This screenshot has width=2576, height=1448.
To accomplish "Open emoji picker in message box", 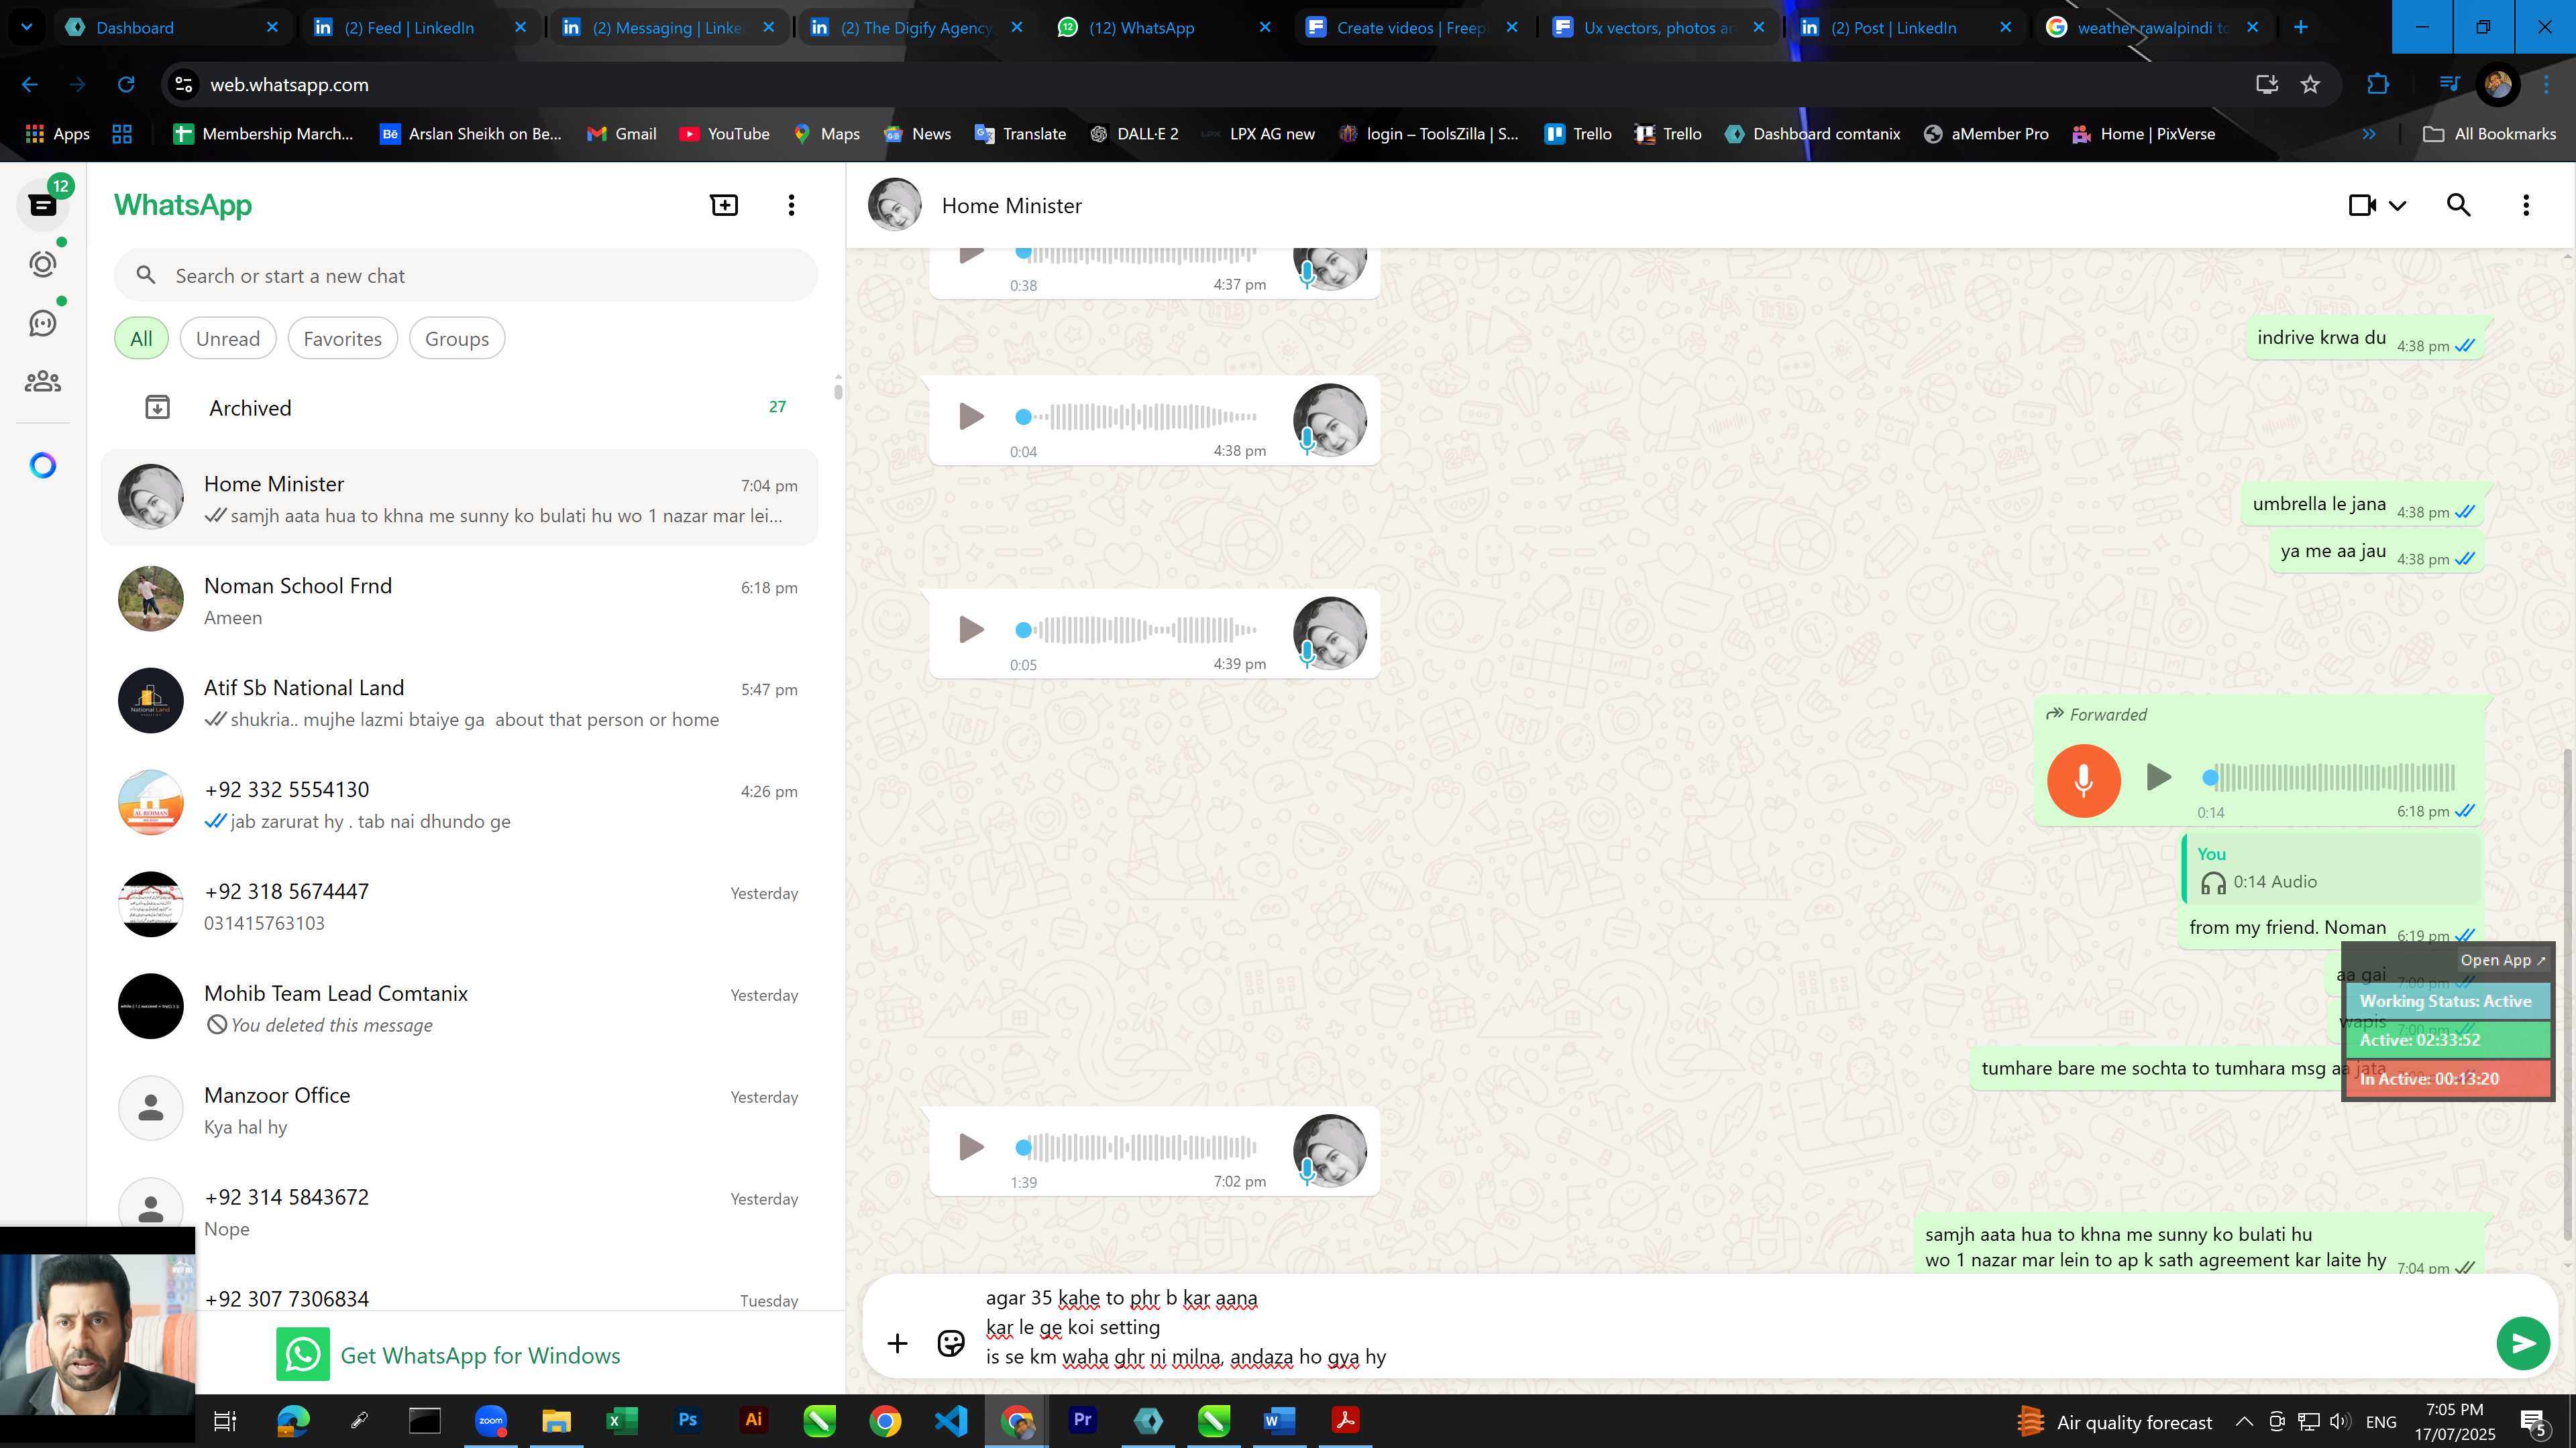I will [951, 1343].
